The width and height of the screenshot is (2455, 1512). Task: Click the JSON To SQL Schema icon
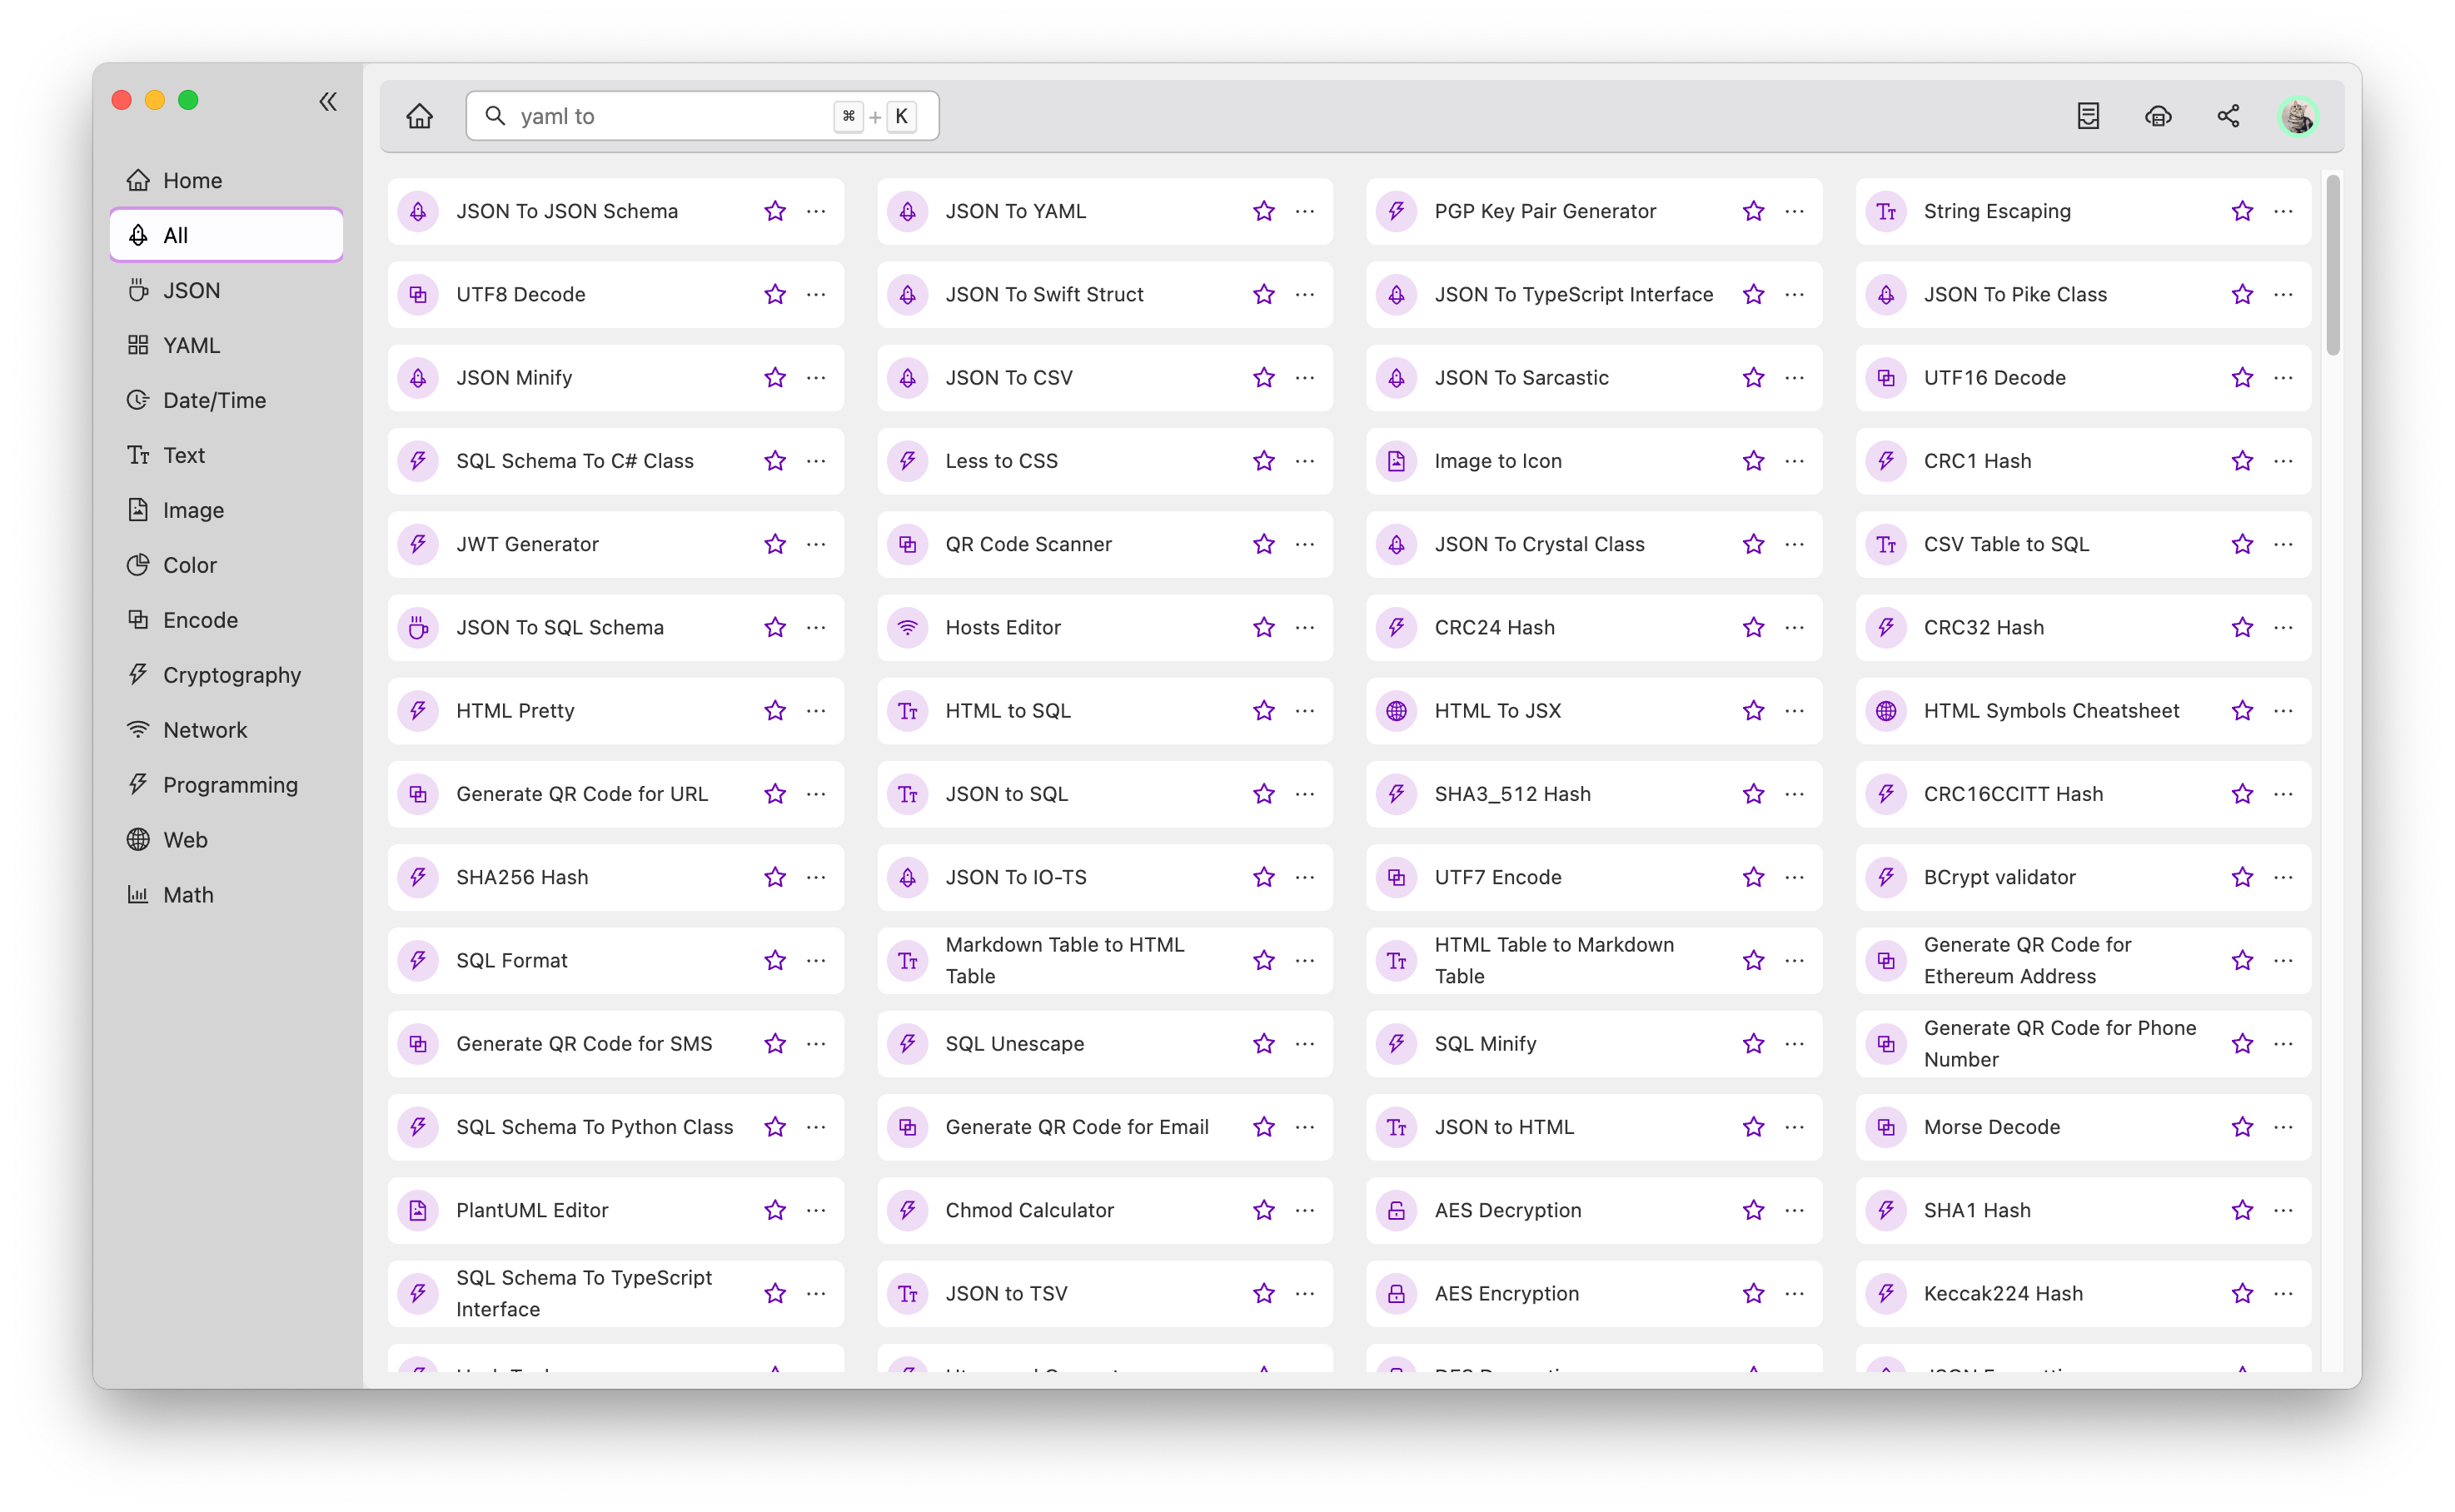point(418,627)
